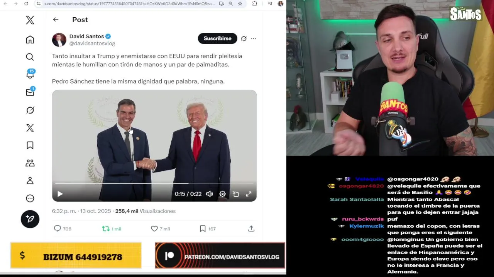
Task: Click the Suscribirse button
Action: click(218, 38)
